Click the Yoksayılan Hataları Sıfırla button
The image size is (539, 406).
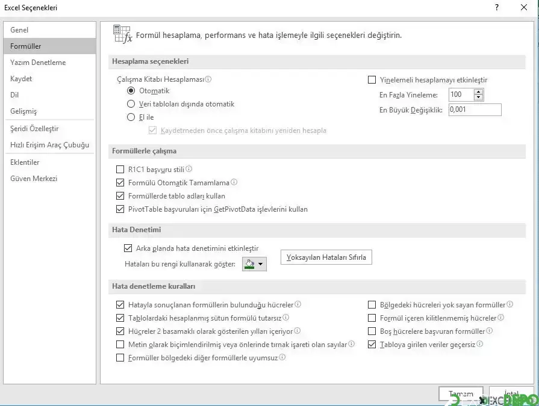tap(326, 257)
